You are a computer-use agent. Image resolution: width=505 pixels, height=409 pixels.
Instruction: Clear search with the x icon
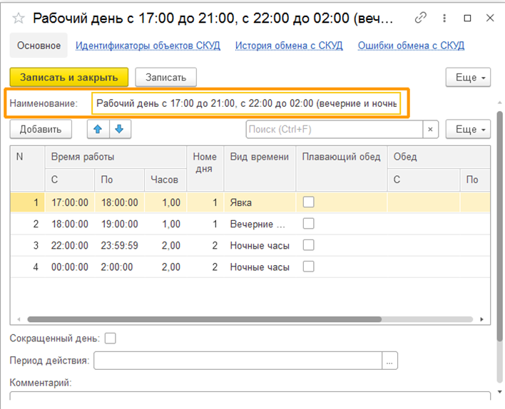click(x=430, y=129)
